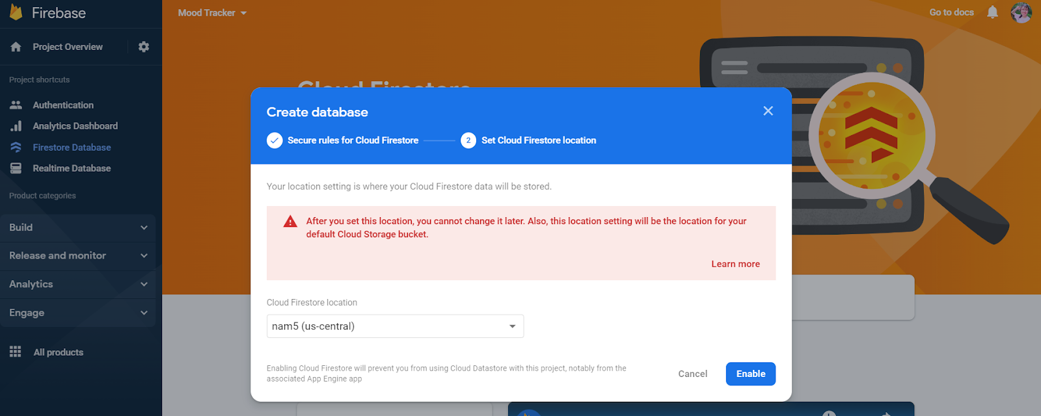Click the profile avatar picture

tap(1021, 13)
